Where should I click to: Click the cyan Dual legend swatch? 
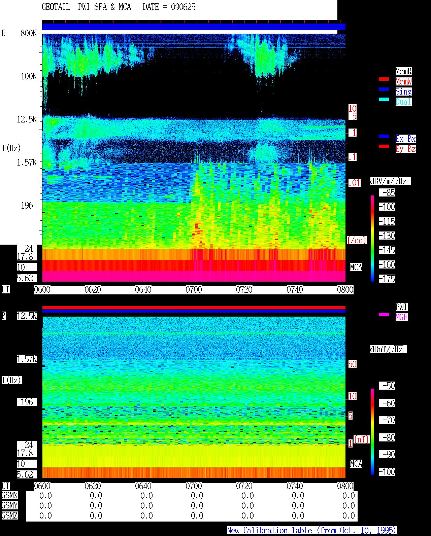[x=384, y=99]
